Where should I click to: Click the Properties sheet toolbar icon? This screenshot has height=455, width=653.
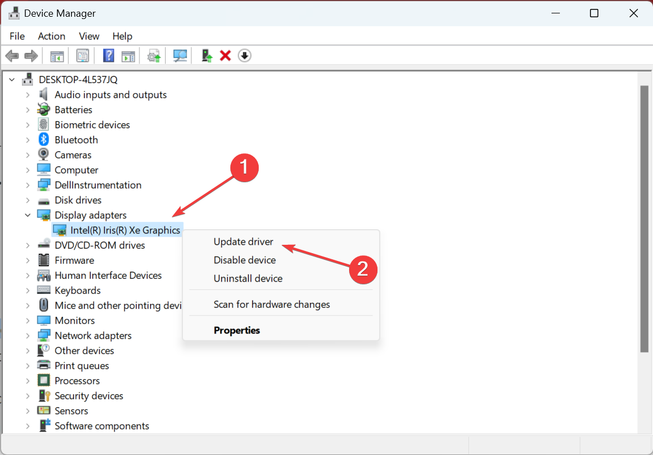click(x=83, y=56)
